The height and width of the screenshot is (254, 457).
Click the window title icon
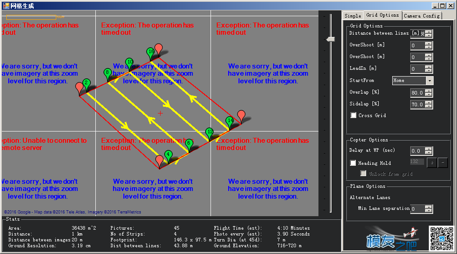pyautogui.click(x=6, y=5)
